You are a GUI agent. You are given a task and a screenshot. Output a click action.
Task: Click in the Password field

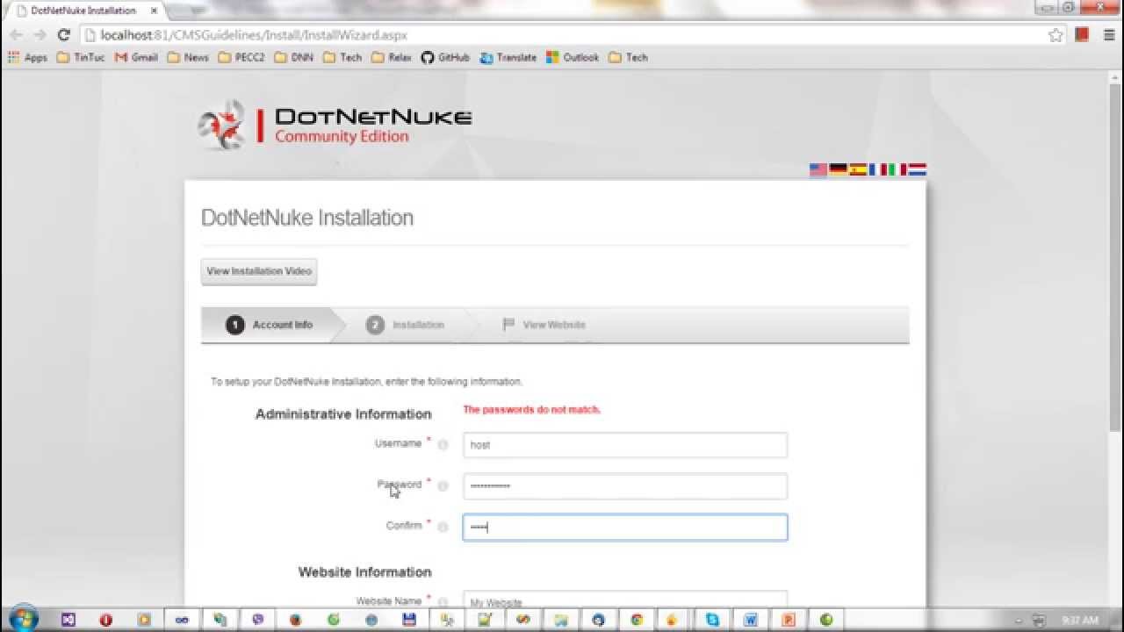[x=625, y=486]
